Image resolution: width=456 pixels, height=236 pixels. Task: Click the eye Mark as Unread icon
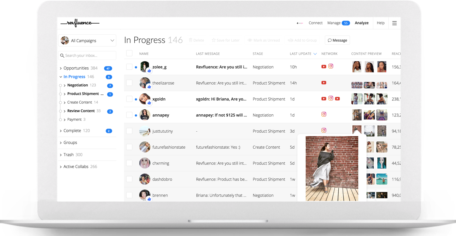250,40
